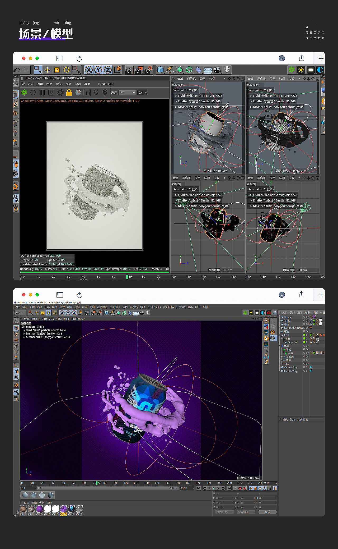The image size is (338, 549).
Task: Collapse the 场景 object in the hierarchy
Action: [x=280, y=346]
